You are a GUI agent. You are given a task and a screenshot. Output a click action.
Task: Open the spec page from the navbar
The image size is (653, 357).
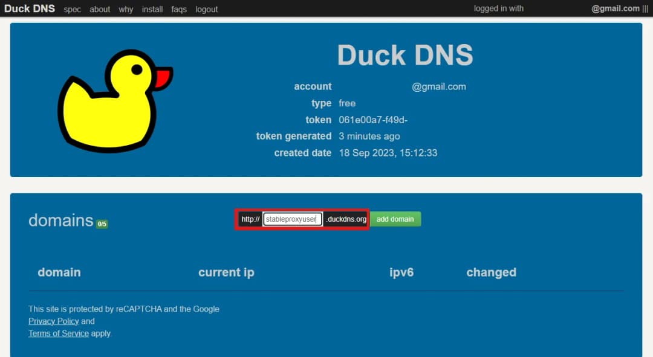coord(72,9)
